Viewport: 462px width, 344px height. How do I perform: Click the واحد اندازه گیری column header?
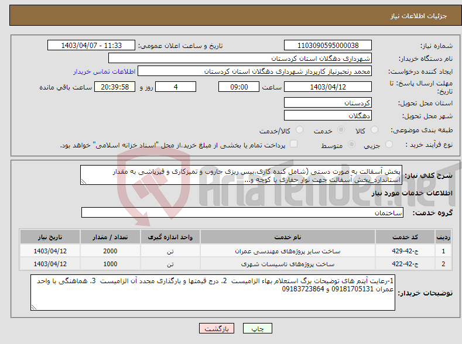click(x=170, y=237)
